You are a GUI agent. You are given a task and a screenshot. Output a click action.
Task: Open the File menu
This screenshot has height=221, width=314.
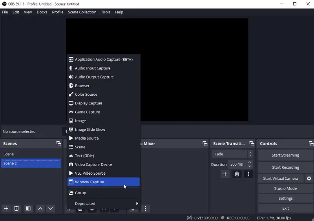point(5,12)
